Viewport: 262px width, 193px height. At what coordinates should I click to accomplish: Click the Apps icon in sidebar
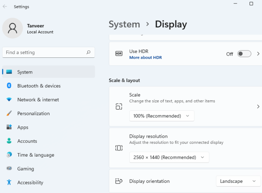(9, 127)
